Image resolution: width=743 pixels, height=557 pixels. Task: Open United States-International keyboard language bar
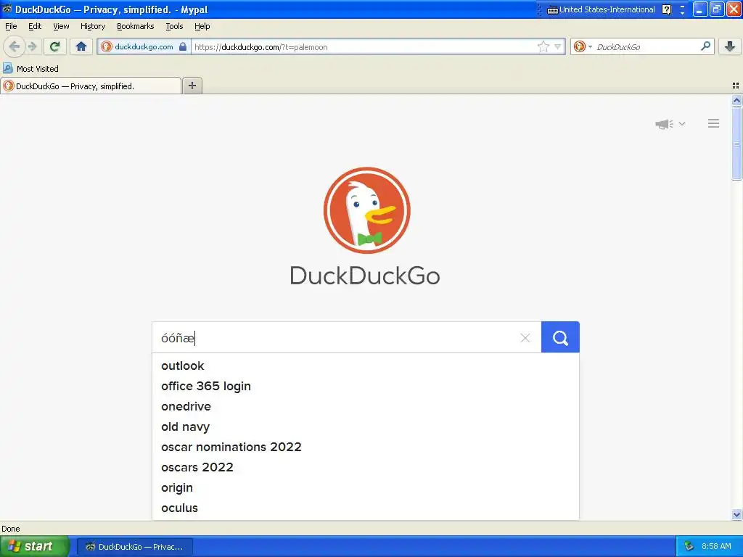601,9
